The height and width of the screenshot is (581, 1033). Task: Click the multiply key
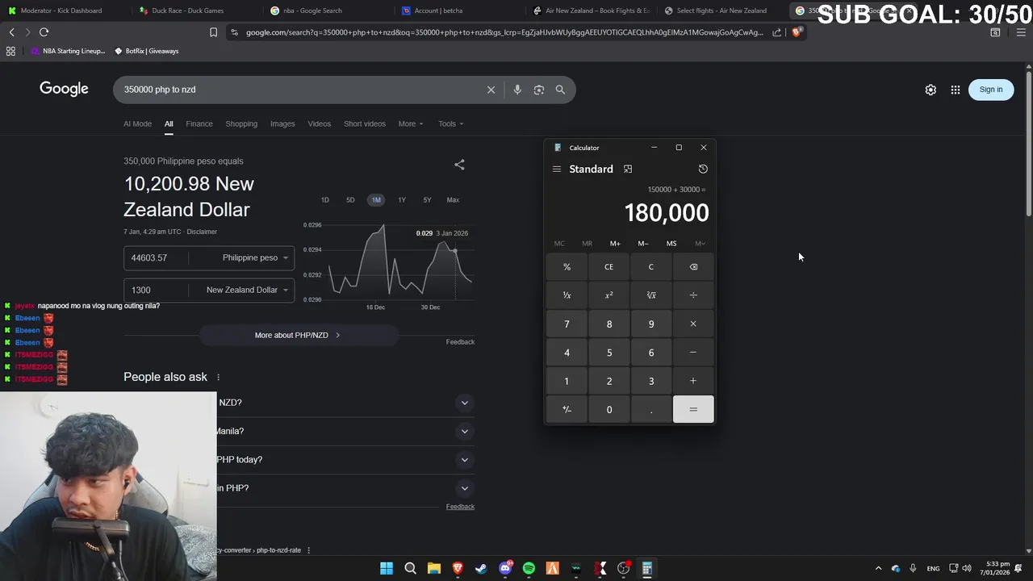(693, 324)
